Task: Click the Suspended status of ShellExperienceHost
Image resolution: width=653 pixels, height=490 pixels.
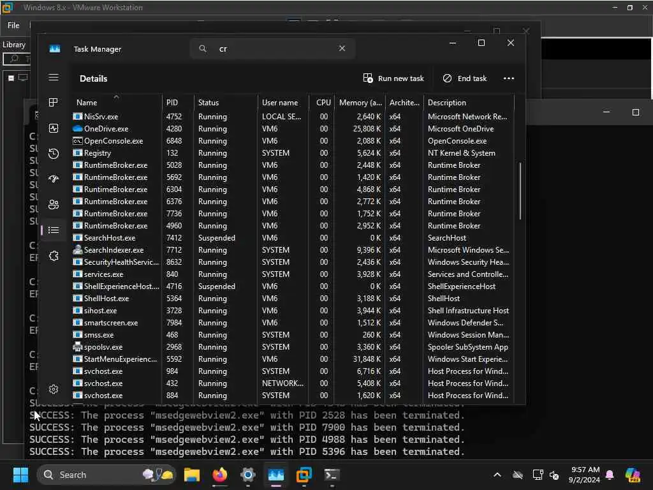Action: pyautogui.click(x=217, y=286)
